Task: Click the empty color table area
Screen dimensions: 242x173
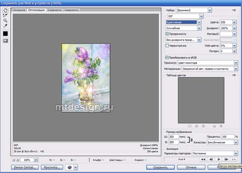Action: point(201,100)
